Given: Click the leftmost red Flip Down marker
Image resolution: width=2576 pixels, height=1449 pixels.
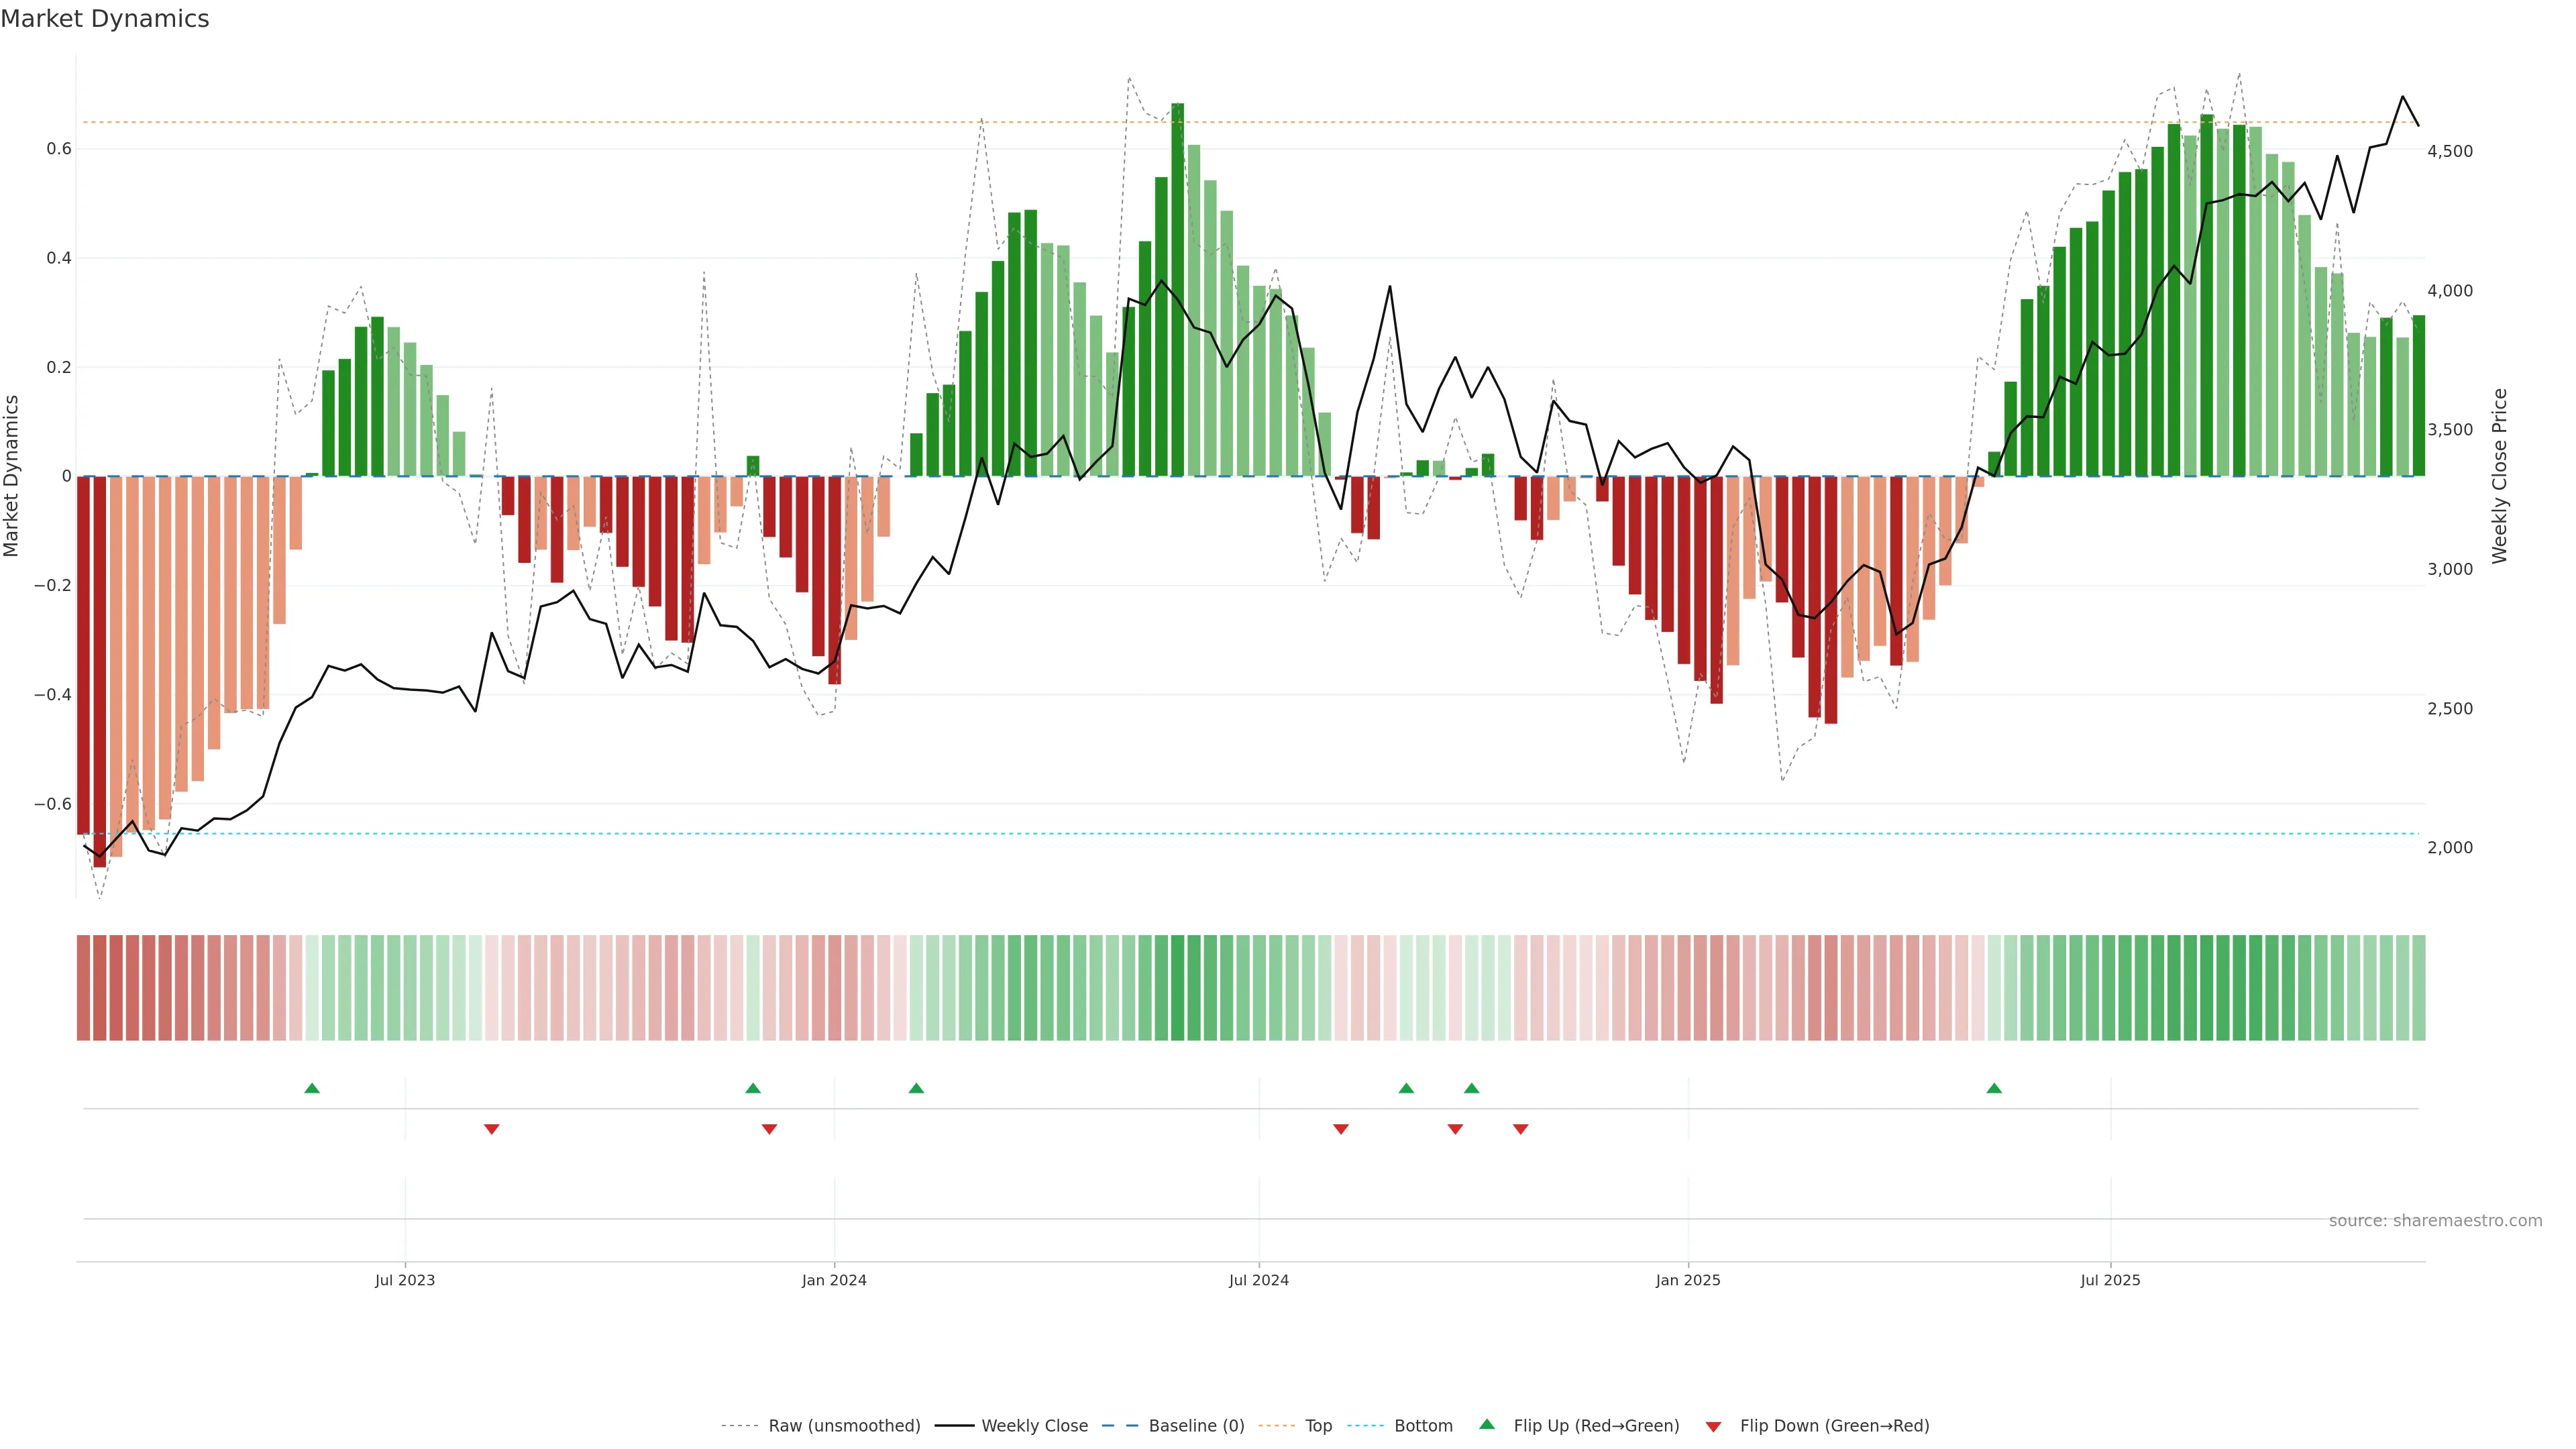Looking at the screenshot, I should point(491,1129).
